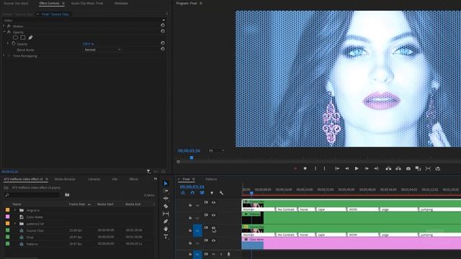Switch to the Effect Controls tab
Viewport: 461px width, 259px height.
click(50, 3)
